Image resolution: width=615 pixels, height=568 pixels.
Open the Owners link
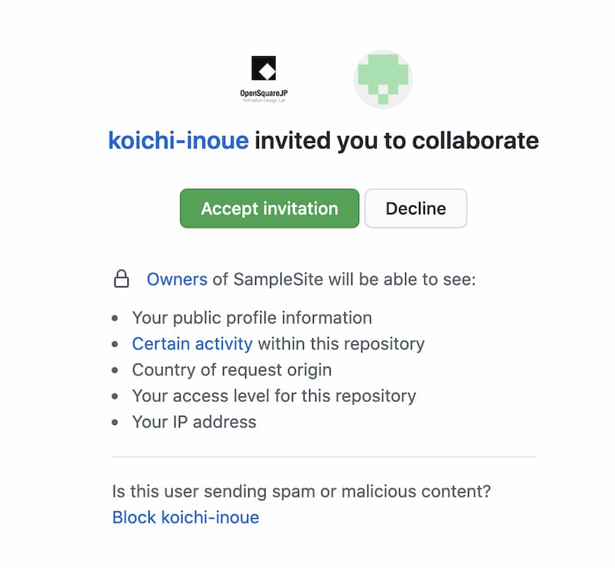point(177,279)
